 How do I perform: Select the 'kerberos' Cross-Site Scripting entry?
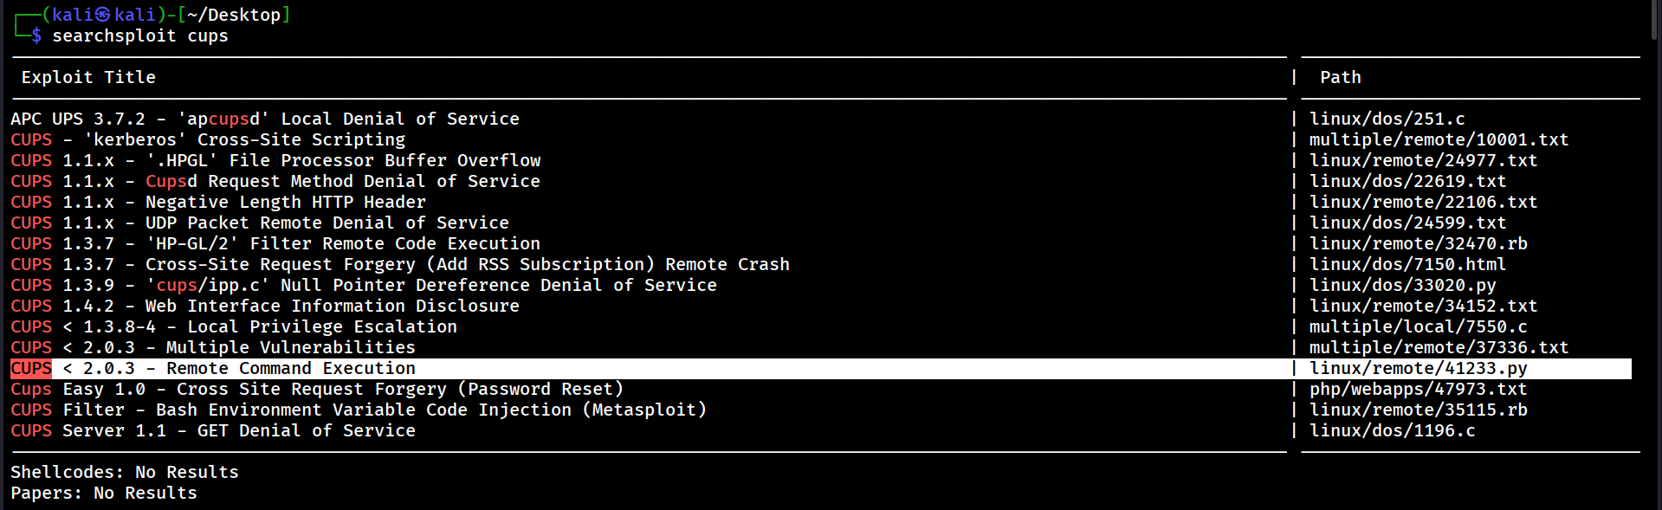[x=208, y=139]
